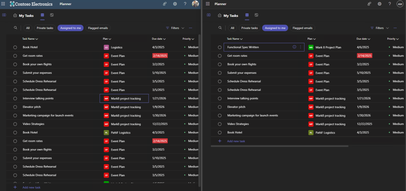Switch to board view in right window
This screenshot has height=191, width=406.
point(257,15)
